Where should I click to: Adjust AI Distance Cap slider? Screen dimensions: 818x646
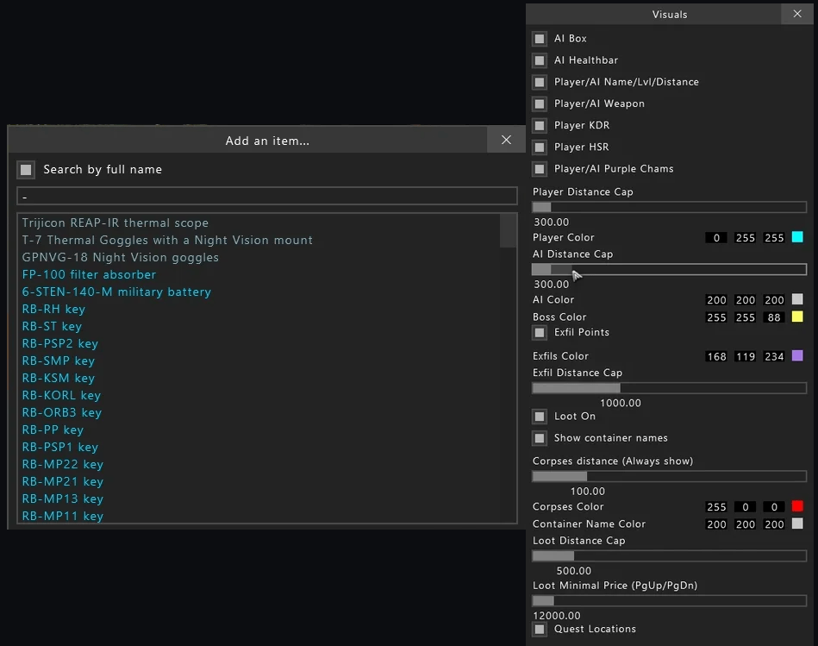pyautogui.click(x=670, y=269)
